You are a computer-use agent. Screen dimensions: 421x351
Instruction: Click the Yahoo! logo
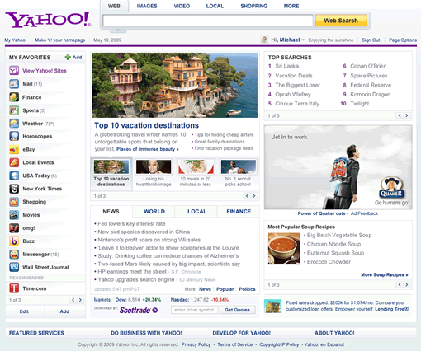click(48, 20)
